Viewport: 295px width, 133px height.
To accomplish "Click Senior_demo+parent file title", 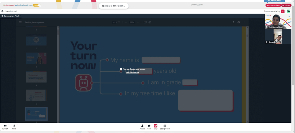I will [x=35, y=22].
